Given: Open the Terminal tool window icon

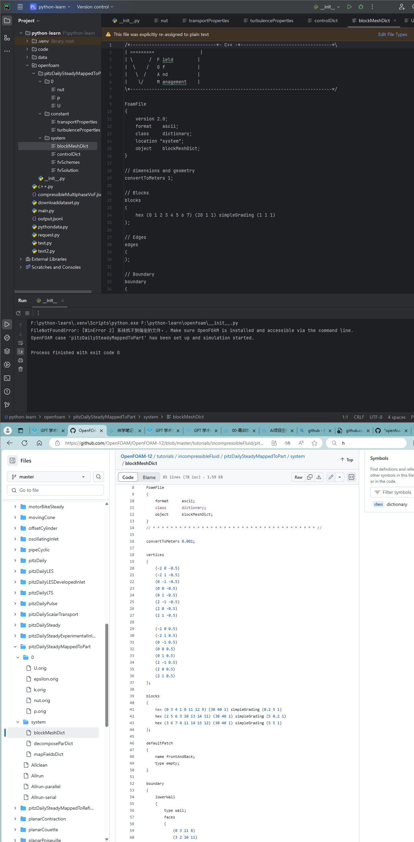Looking at the screenshot, I should [x=7, y=378].
